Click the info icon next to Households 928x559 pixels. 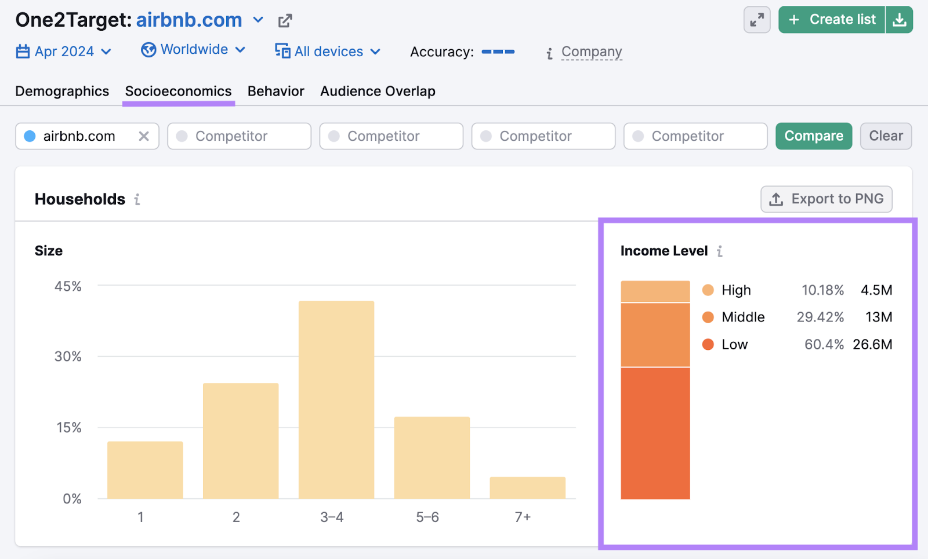pos(137,199)
